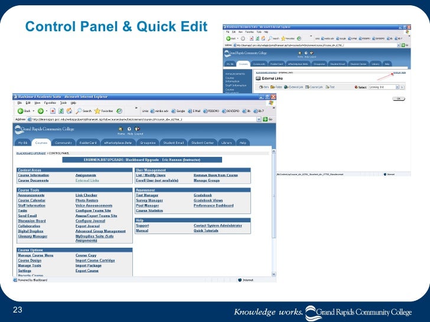
Task: Open Course Information link in Content Areas
Action: [34, 175]
